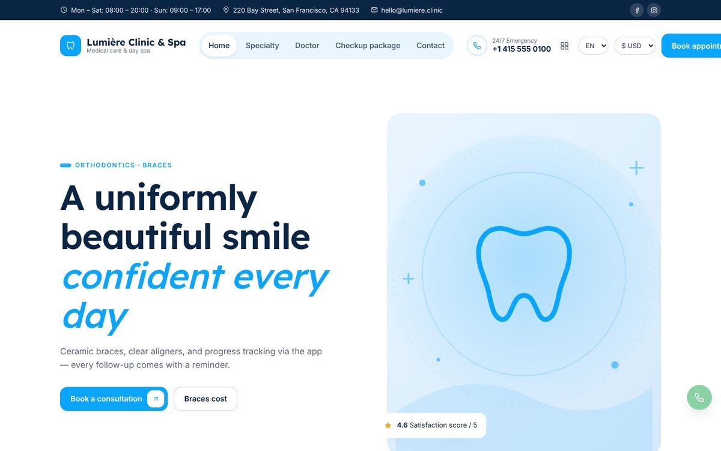Screen dimensions: 721x451
Task: Click the Mon – Sat opening hours text
Action: point(141,10)
